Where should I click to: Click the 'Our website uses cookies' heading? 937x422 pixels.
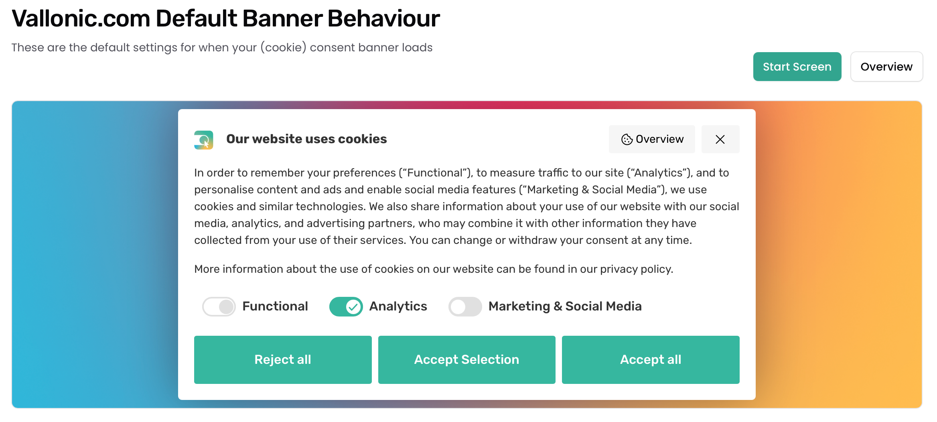(x=306, y=139)
